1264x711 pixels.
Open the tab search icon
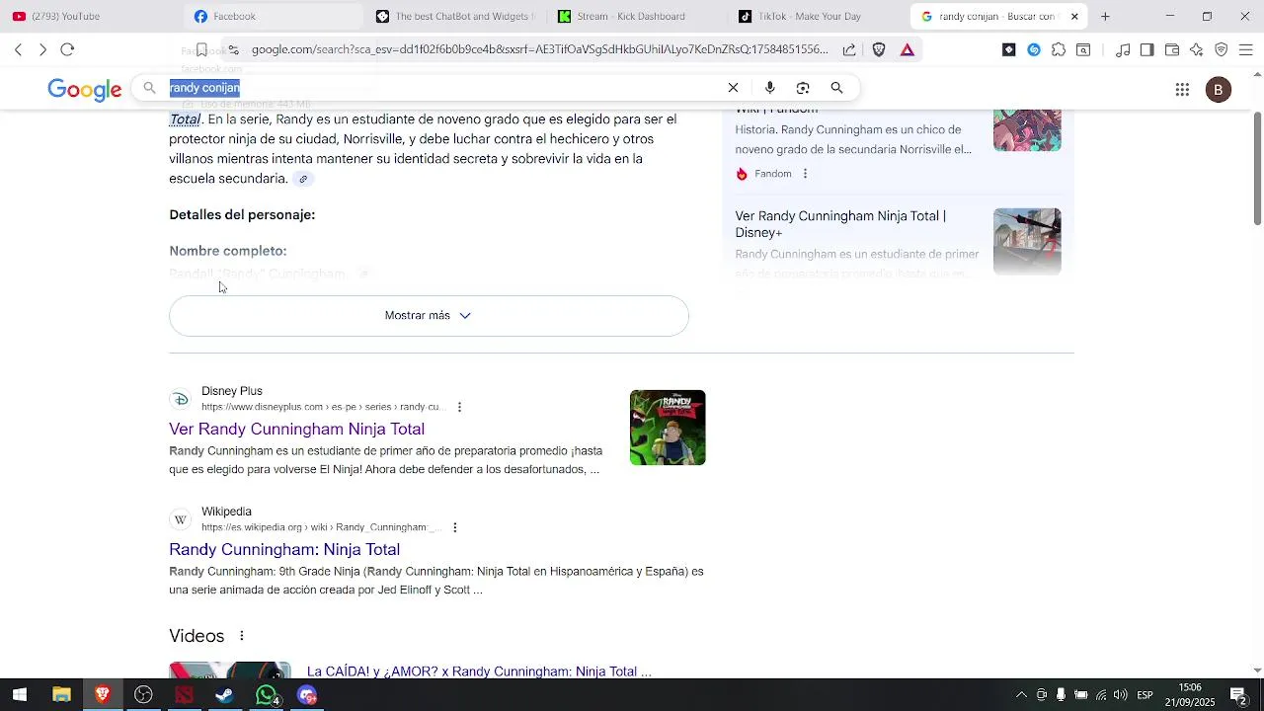click(x=1083, y=49)
